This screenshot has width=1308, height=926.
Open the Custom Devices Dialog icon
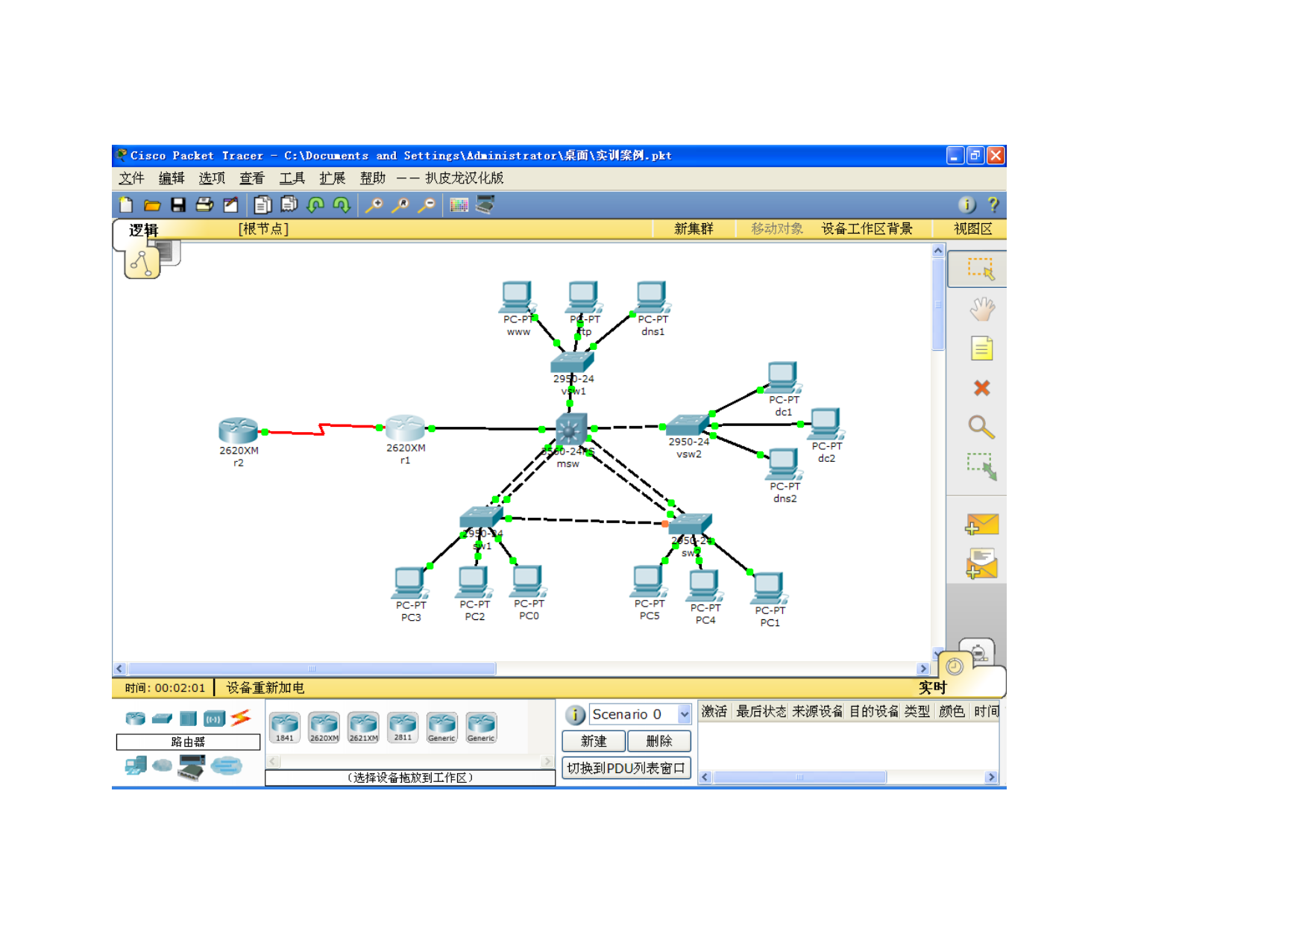coord(485,205)
